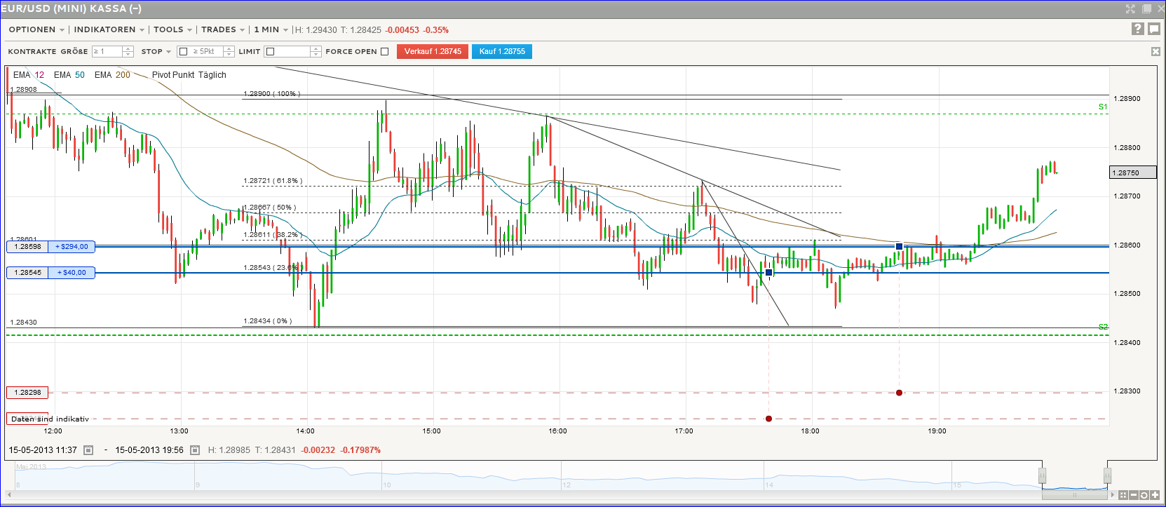Viewport: 1166px width, 507px height.
Task: Fit the chart to view with the collapse icon
Action: click(x=1123, y=495)
